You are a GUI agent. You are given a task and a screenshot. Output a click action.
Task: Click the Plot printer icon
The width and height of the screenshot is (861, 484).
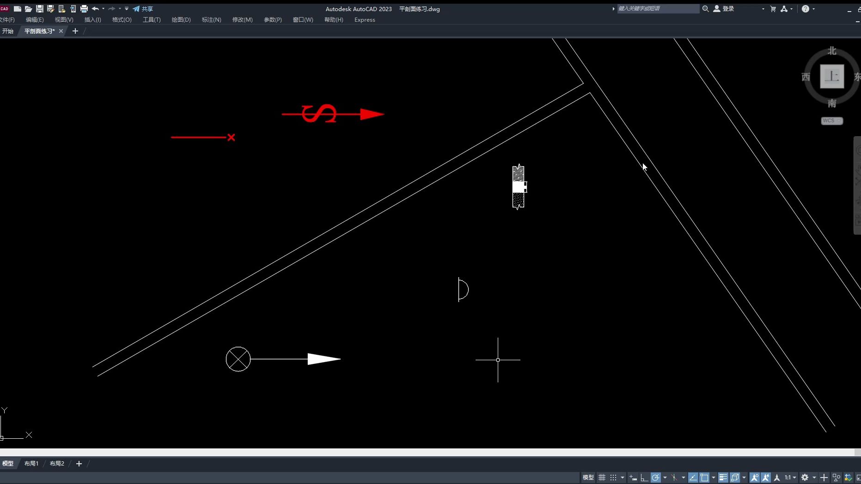tap(84, 9)
